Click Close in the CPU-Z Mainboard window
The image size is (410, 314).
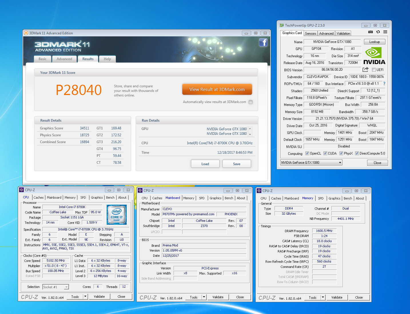240,297
